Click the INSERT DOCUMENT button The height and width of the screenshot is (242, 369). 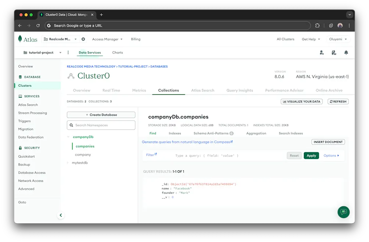(x=327, y=142)
